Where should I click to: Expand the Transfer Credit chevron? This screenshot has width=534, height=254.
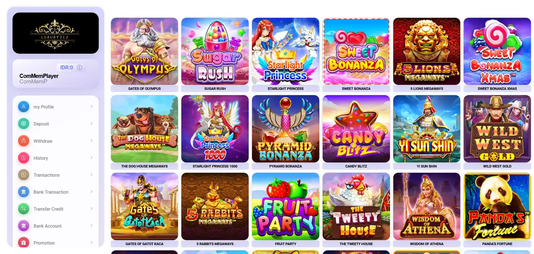(x=92, y=209)
